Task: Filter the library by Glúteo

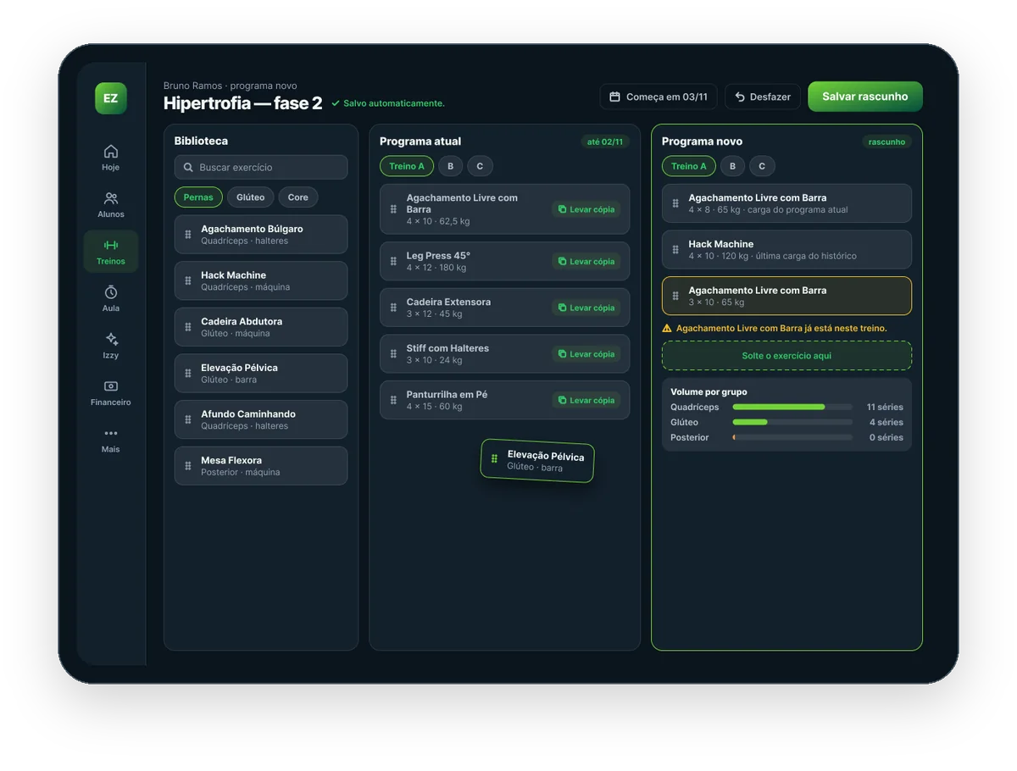Action: click(x=250, y=197)
